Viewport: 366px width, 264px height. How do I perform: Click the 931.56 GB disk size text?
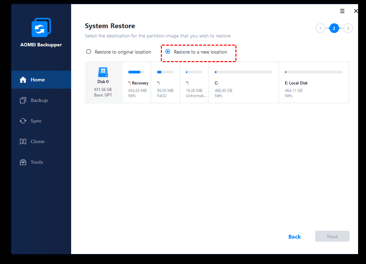click(x=103, y=90)
